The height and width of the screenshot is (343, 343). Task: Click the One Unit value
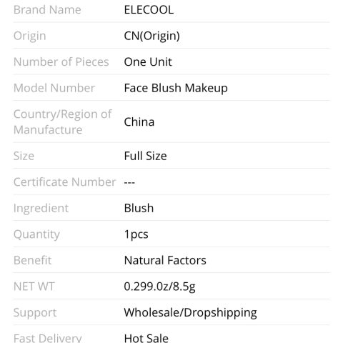click(x=148, y=62)
